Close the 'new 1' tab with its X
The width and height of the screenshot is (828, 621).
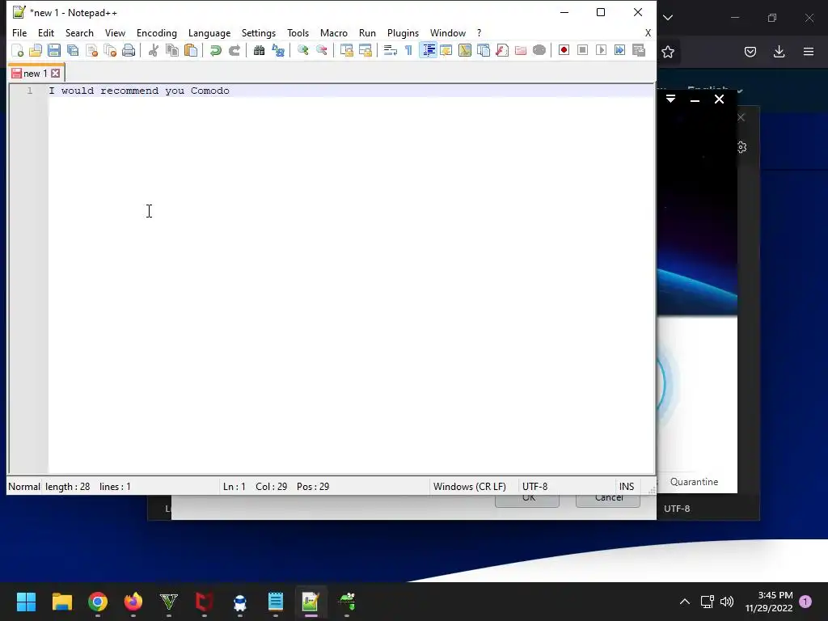tap(56, 74)
